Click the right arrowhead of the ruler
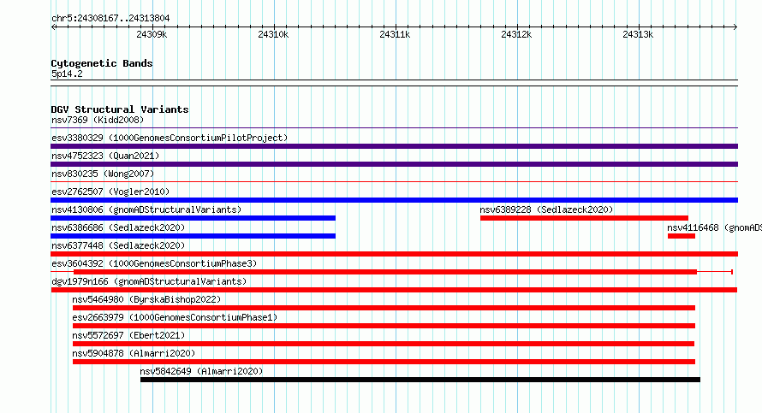 (735, 27)
